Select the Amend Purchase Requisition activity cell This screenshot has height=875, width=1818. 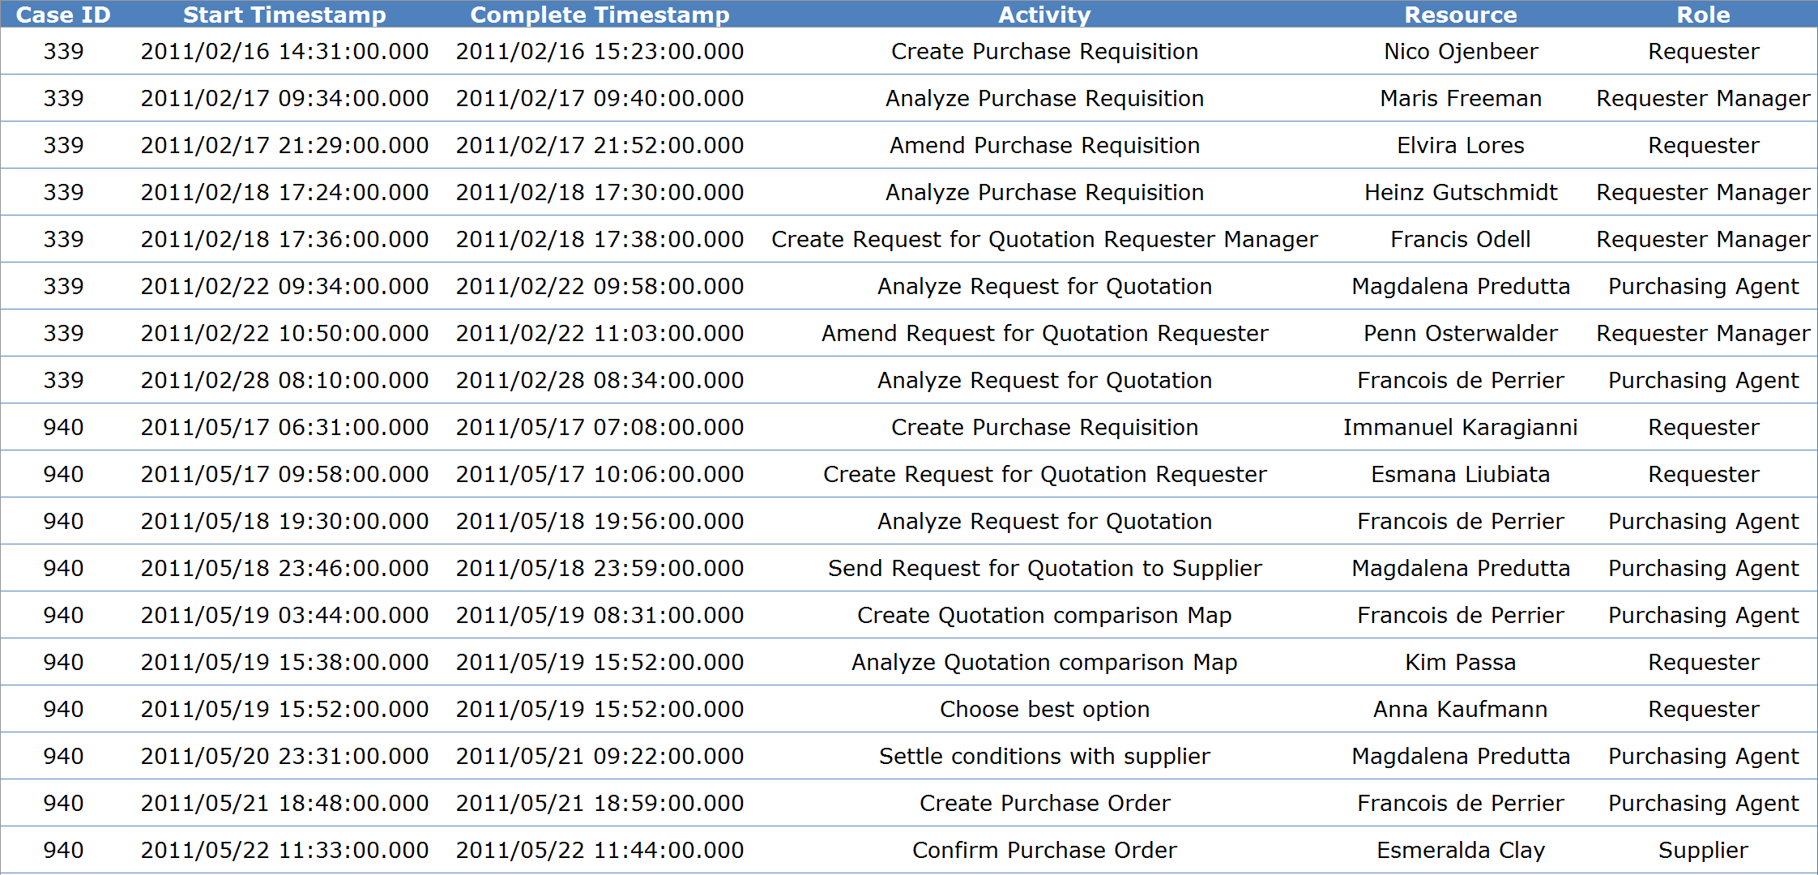(1044, 145)
